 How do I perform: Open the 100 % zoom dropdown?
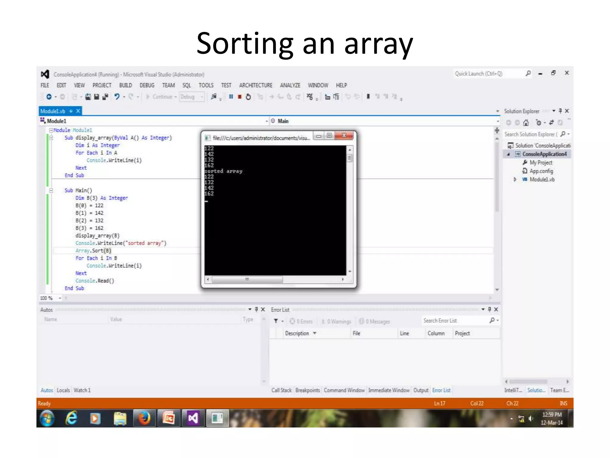pyautogui.click(x=60, y=298)
